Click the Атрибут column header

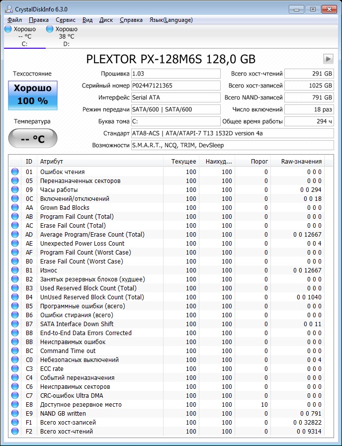tap(100, 161)
